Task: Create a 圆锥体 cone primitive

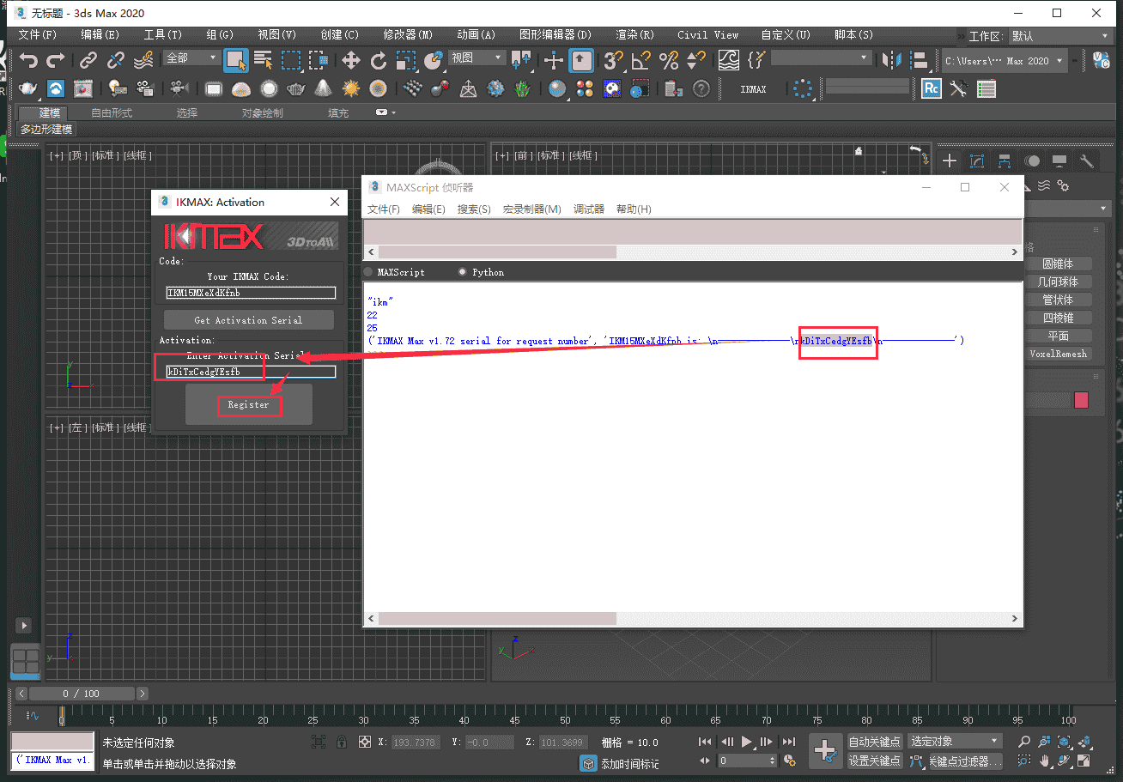Action: (1058, 264)
